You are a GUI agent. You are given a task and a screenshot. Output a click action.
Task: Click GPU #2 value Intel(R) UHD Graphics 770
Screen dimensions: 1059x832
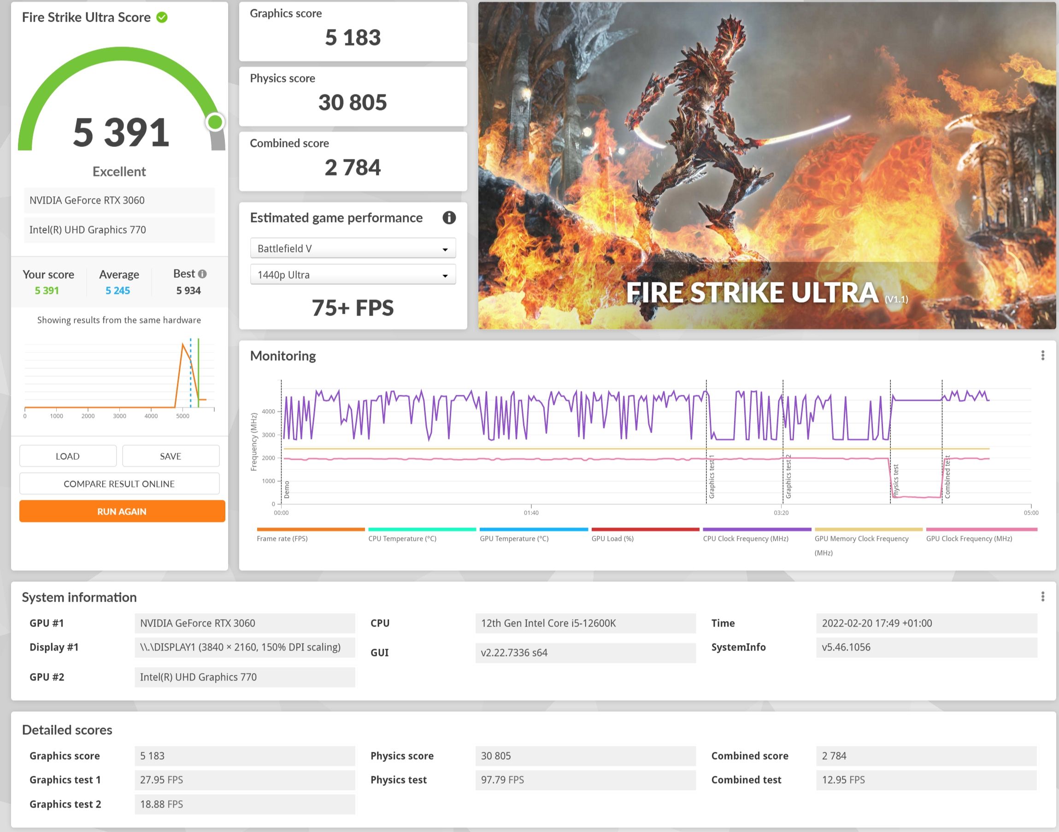(x=245, y=677)
